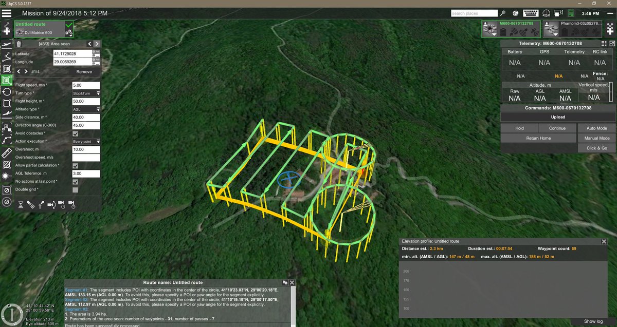617x327 pixels.
Task: Click the Upload command button
Action: point(558,117)
